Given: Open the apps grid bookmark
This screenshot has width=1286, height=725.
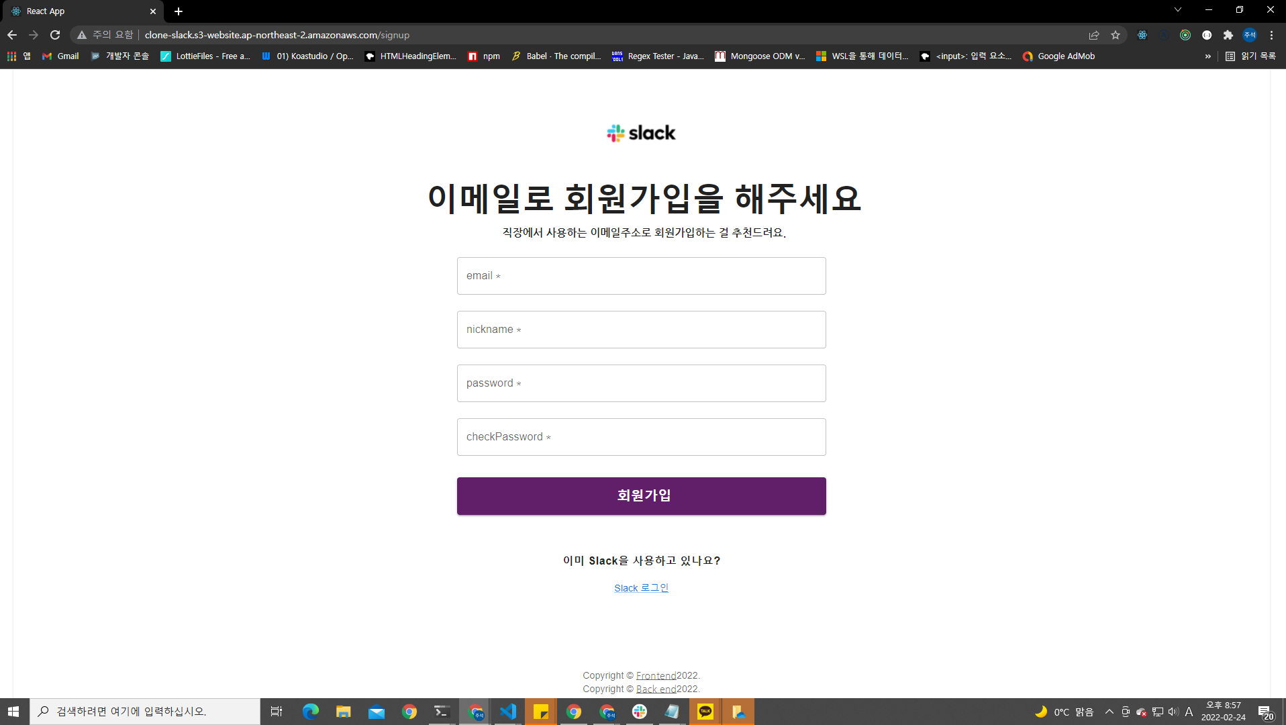Looking at the screenshot, I should [19, 56].
